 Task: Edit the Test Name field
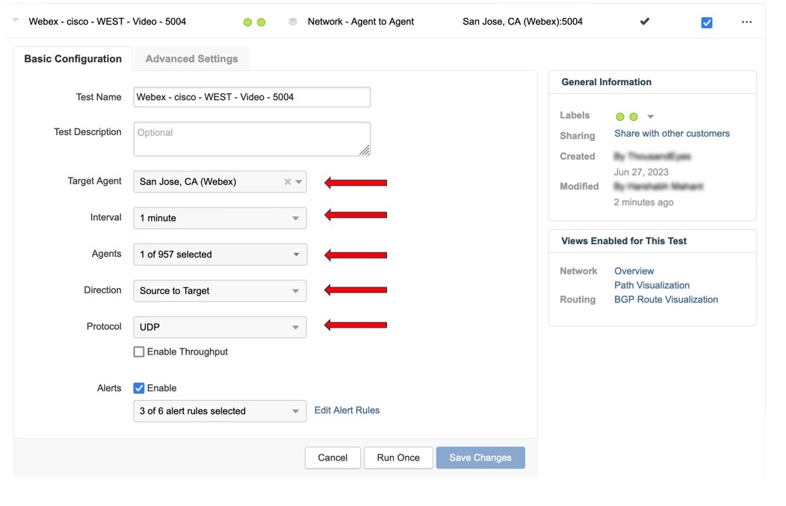coord(252,97)
